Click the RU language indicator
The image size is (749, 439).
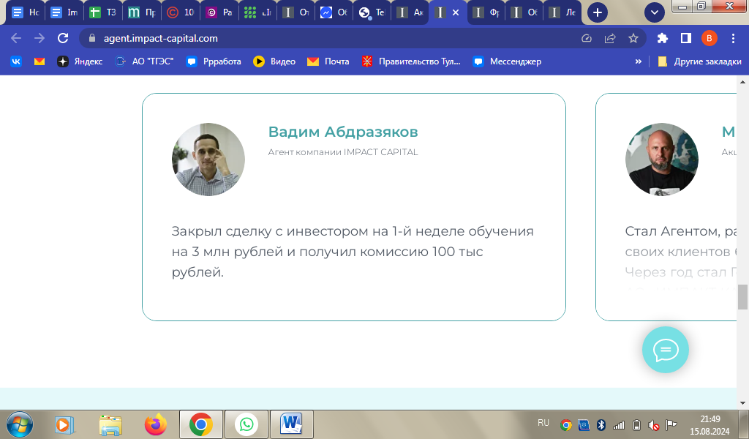pyautogui.click(x=543, y=423)
